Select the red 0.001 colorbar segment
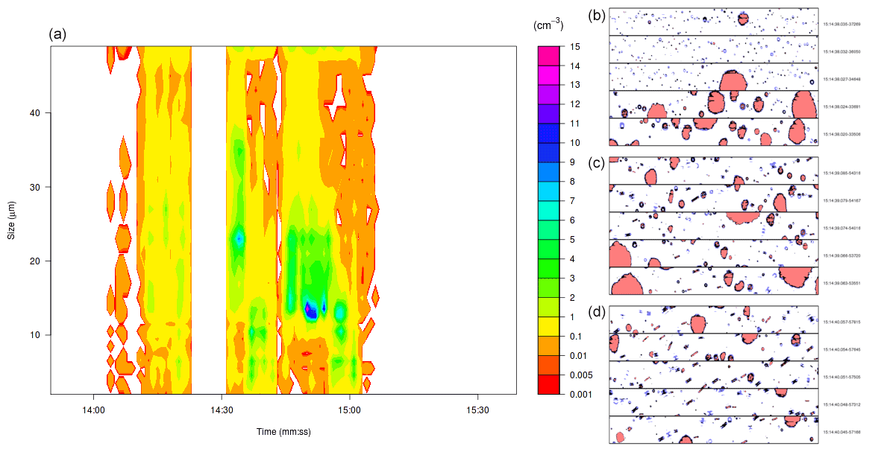This screenshot has width=869, height=452. pyautogui.click(x=549, y=385)
